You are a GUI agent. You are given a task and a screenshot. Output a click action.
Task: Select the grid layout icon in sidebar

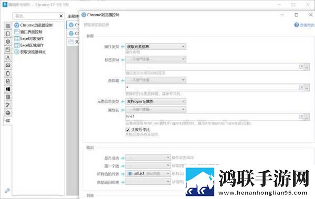tap(8, 97)
